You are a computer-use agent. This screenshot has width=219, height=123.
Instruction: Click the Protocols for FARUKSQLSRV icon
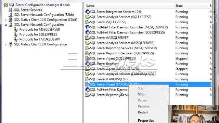pos(16,39)
